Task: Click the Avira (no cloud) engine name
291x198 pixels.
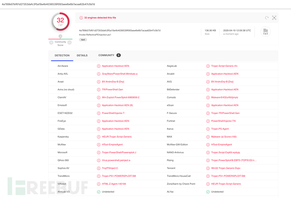Action: pyautogui.click(x=66, y=90)
